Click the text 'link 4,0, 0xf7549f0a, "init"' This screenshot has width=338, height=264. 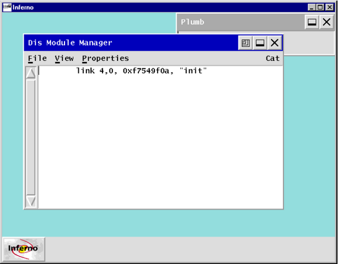tap(142, 71)
